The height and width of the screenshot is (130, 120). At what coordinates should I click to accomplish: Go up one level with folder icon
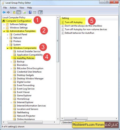point(14,12)
